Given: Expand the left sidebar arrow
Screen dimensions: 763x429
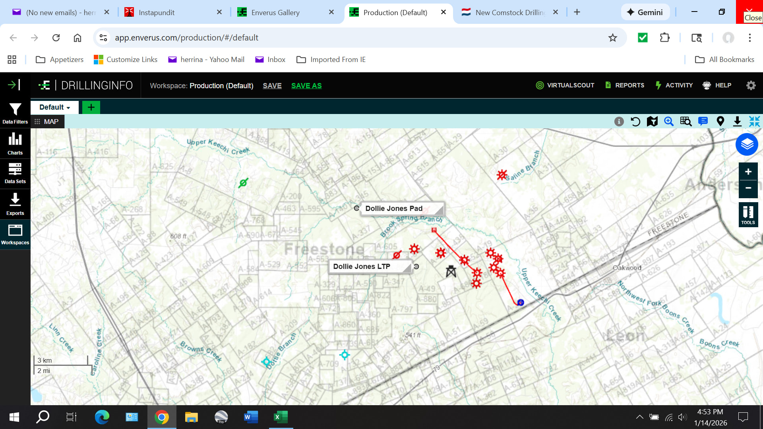Looking at the screenshot, I should point(14,85).
